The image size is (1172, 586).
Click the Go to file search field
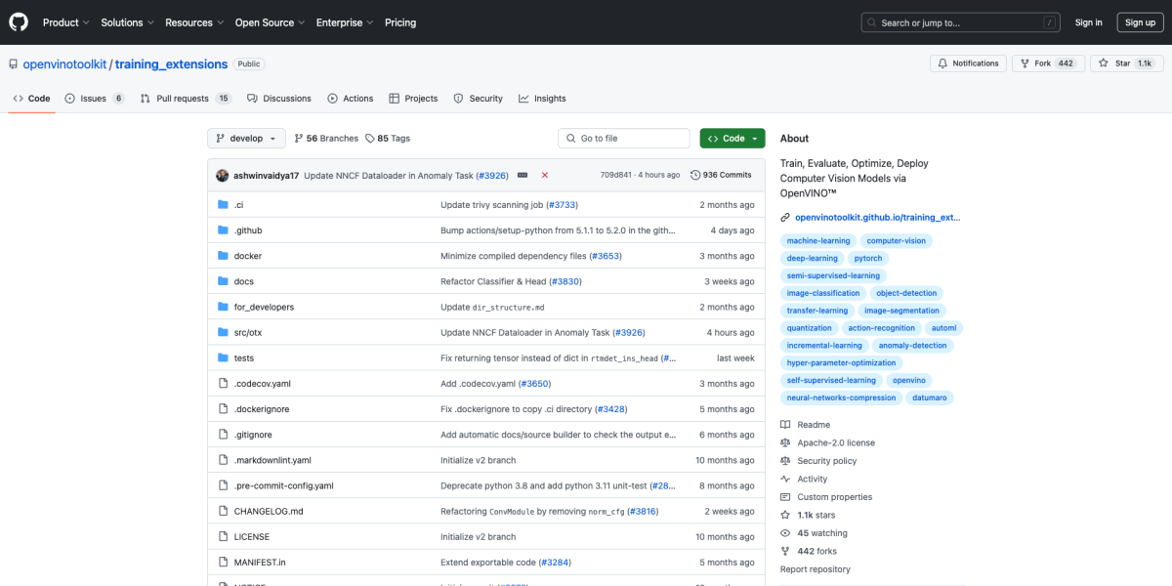click(623, 138)
